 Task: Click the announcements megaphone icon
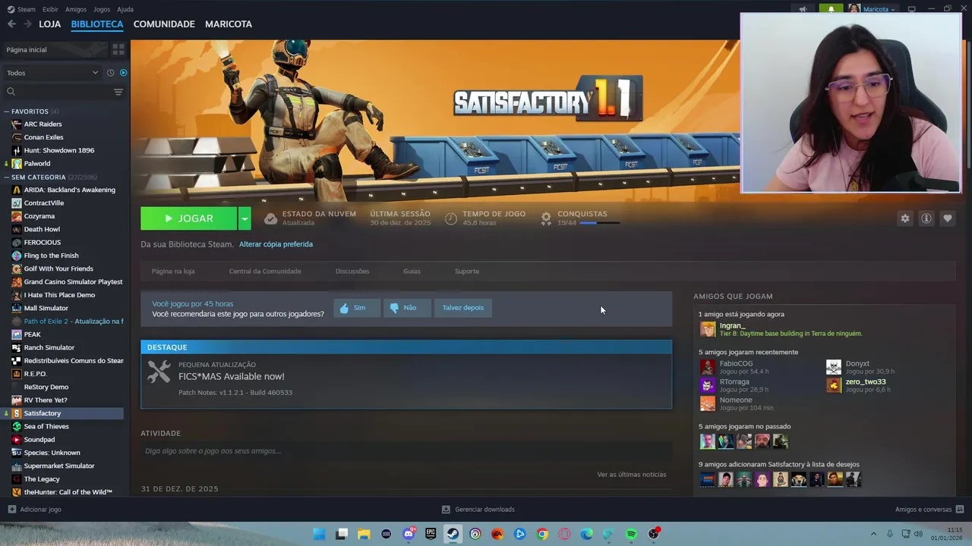pos(803,9)
